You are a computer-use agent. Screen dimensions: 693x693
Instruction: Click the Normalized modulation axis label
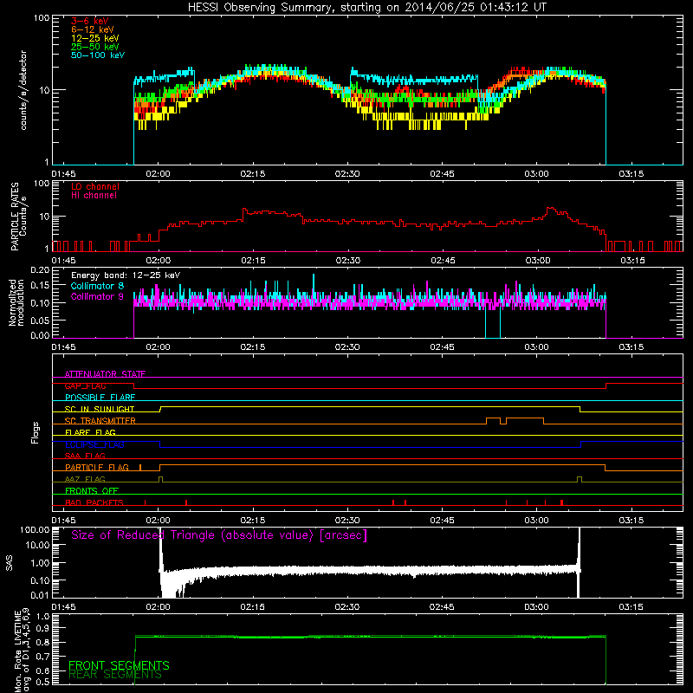point(16,302)
